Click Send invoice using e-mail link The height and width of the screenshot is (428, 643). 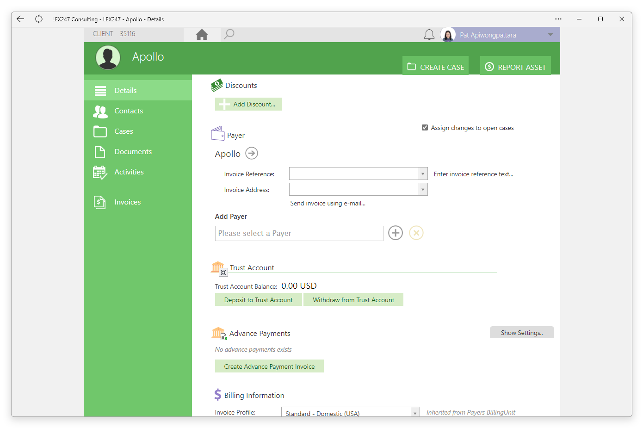(328, 203)
